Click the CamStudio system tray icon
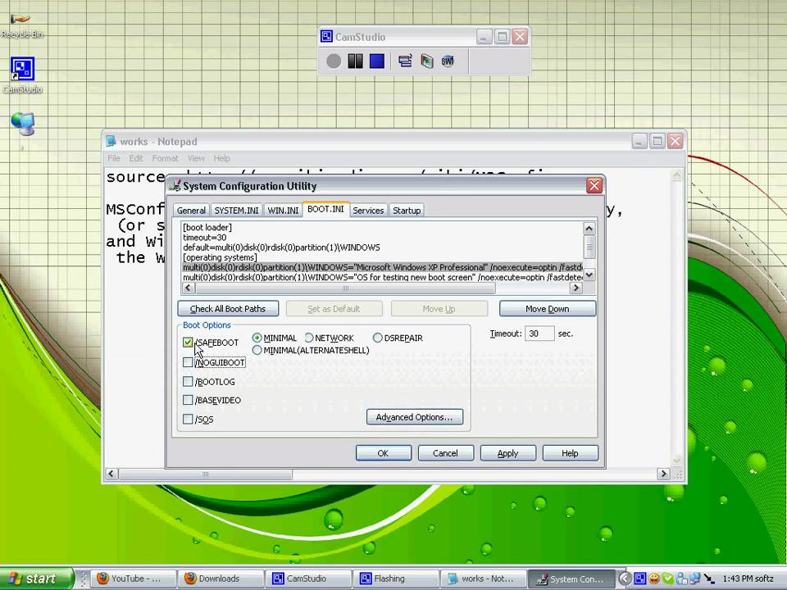Image resolution: width=787 pixels, height=590 pixels. (640, 579)
